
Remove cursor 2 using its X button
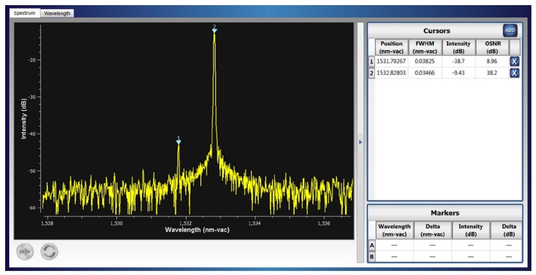(514, 73)
